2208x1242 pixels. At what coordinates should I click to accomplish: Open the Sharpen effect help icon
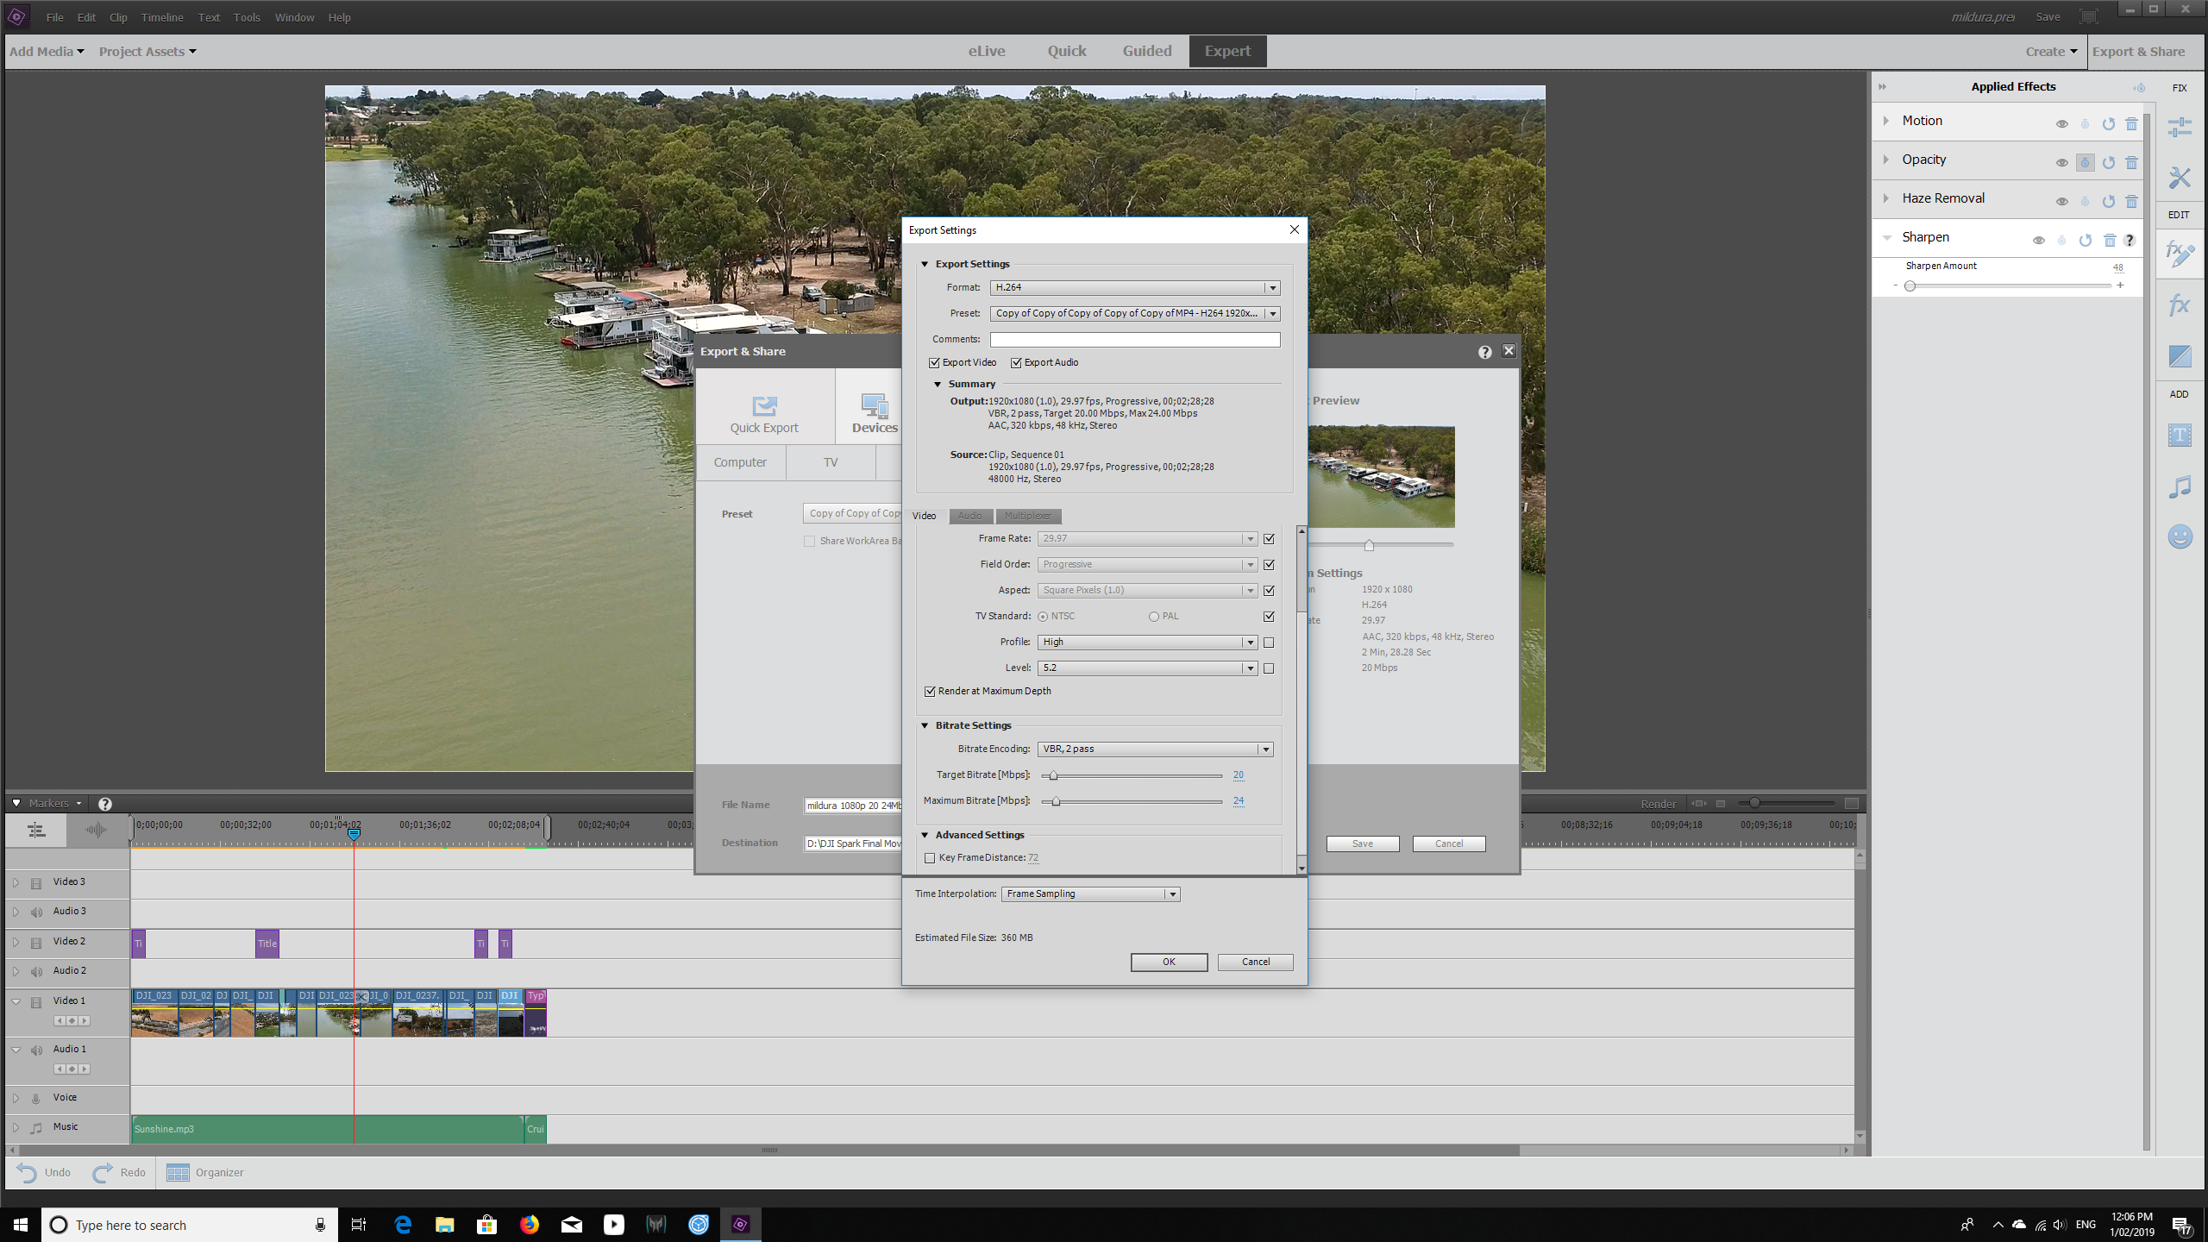(x=2130, y=241)
